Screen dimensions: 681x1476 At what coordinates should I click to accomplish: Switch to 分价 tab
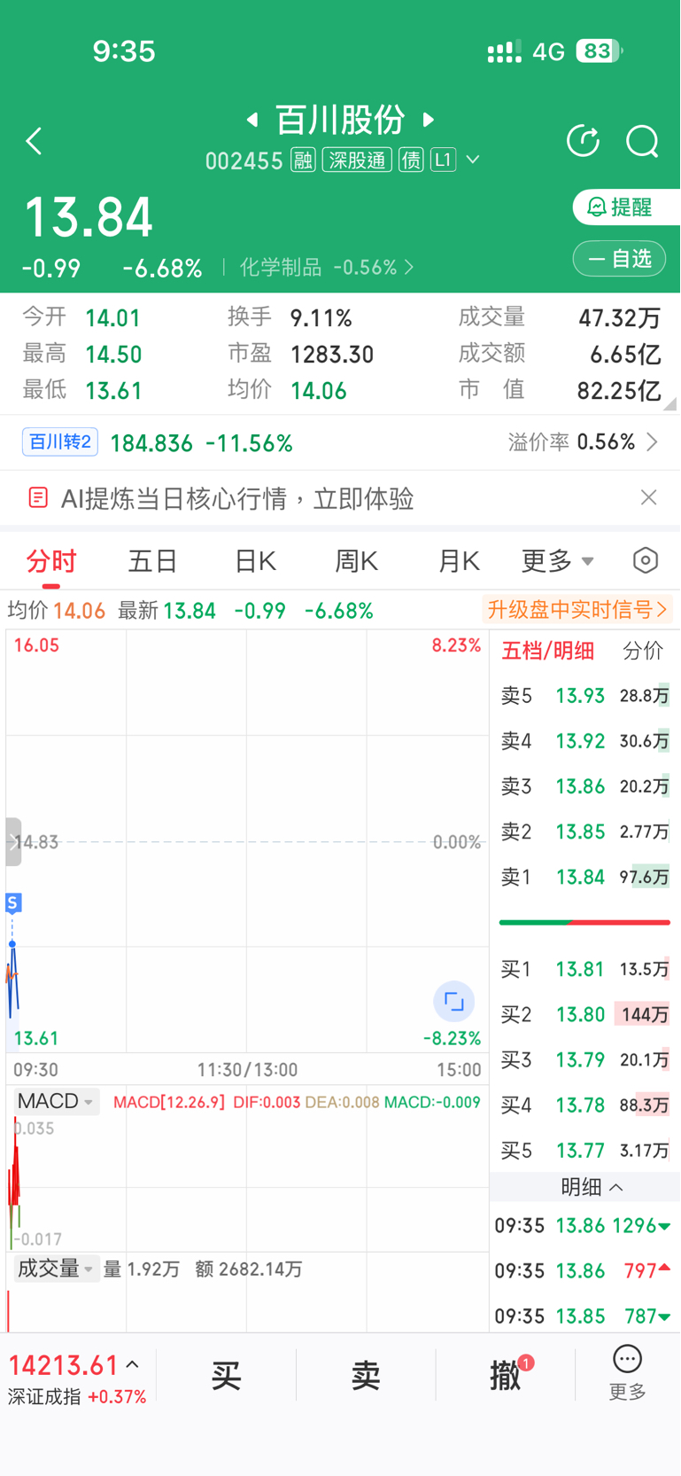click(643, 652)
